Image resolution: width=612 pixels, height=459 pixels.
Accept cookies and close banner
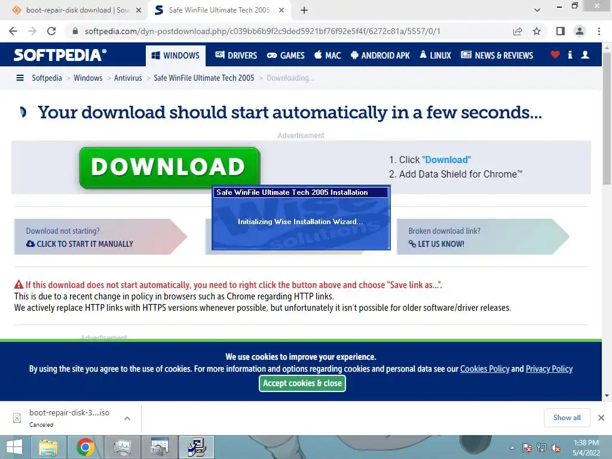coord(302,383)
